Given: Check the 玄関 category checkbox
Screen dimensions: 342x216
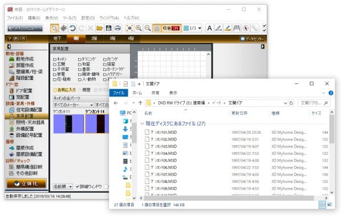Looking at the screenshot, I should pos(55,65).
